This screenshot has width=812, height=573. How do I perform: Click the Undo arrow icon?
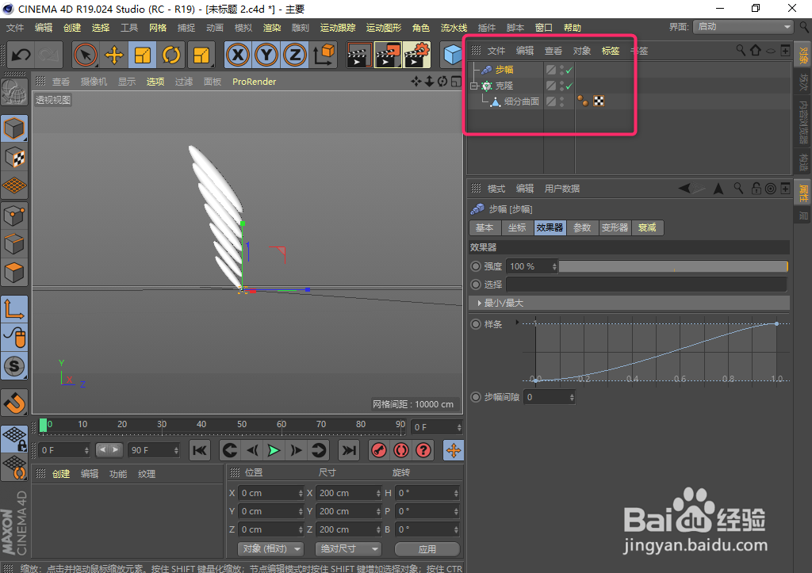coord(21,55)
